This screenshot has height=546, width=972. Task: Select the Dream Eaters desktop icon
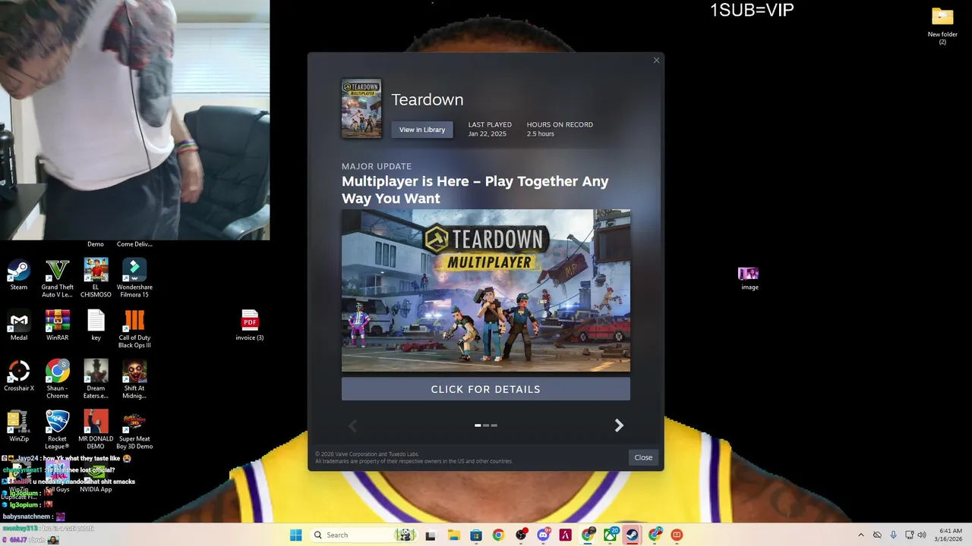pos(96,379)
